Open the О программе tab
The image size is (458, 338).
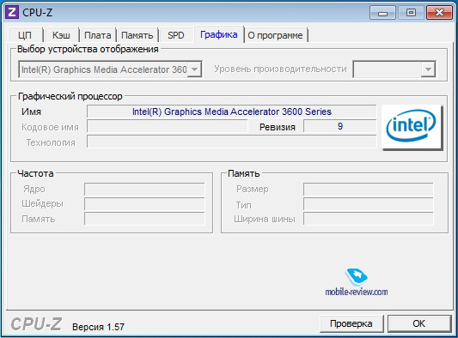pos(276,35)
